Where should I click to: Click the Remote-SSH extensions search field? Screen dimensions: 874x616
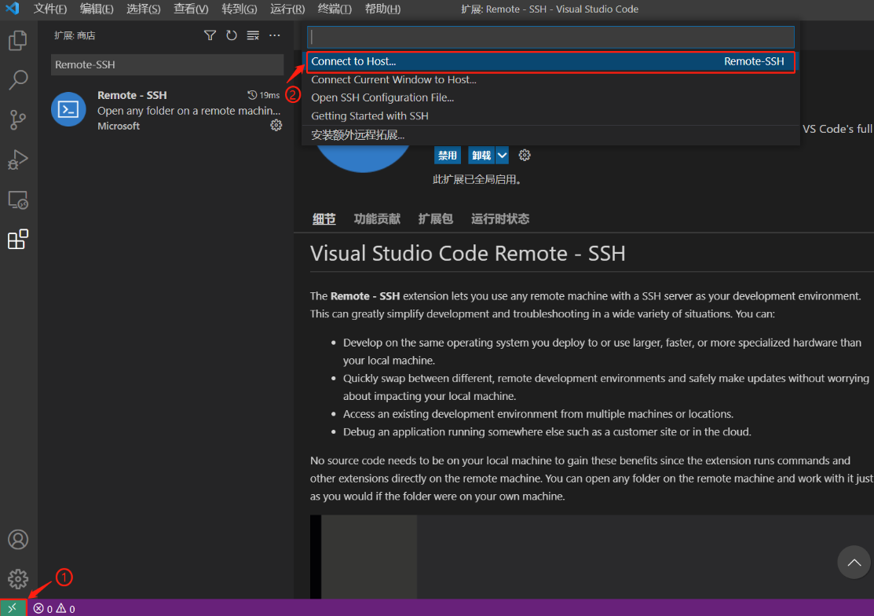(x=167, y=64)
